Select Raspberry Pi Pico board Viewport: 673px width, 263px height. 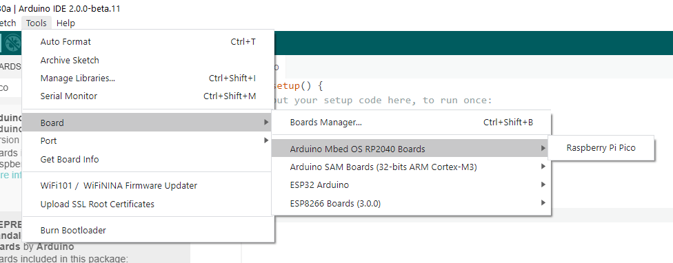click(x=601, y=148)
